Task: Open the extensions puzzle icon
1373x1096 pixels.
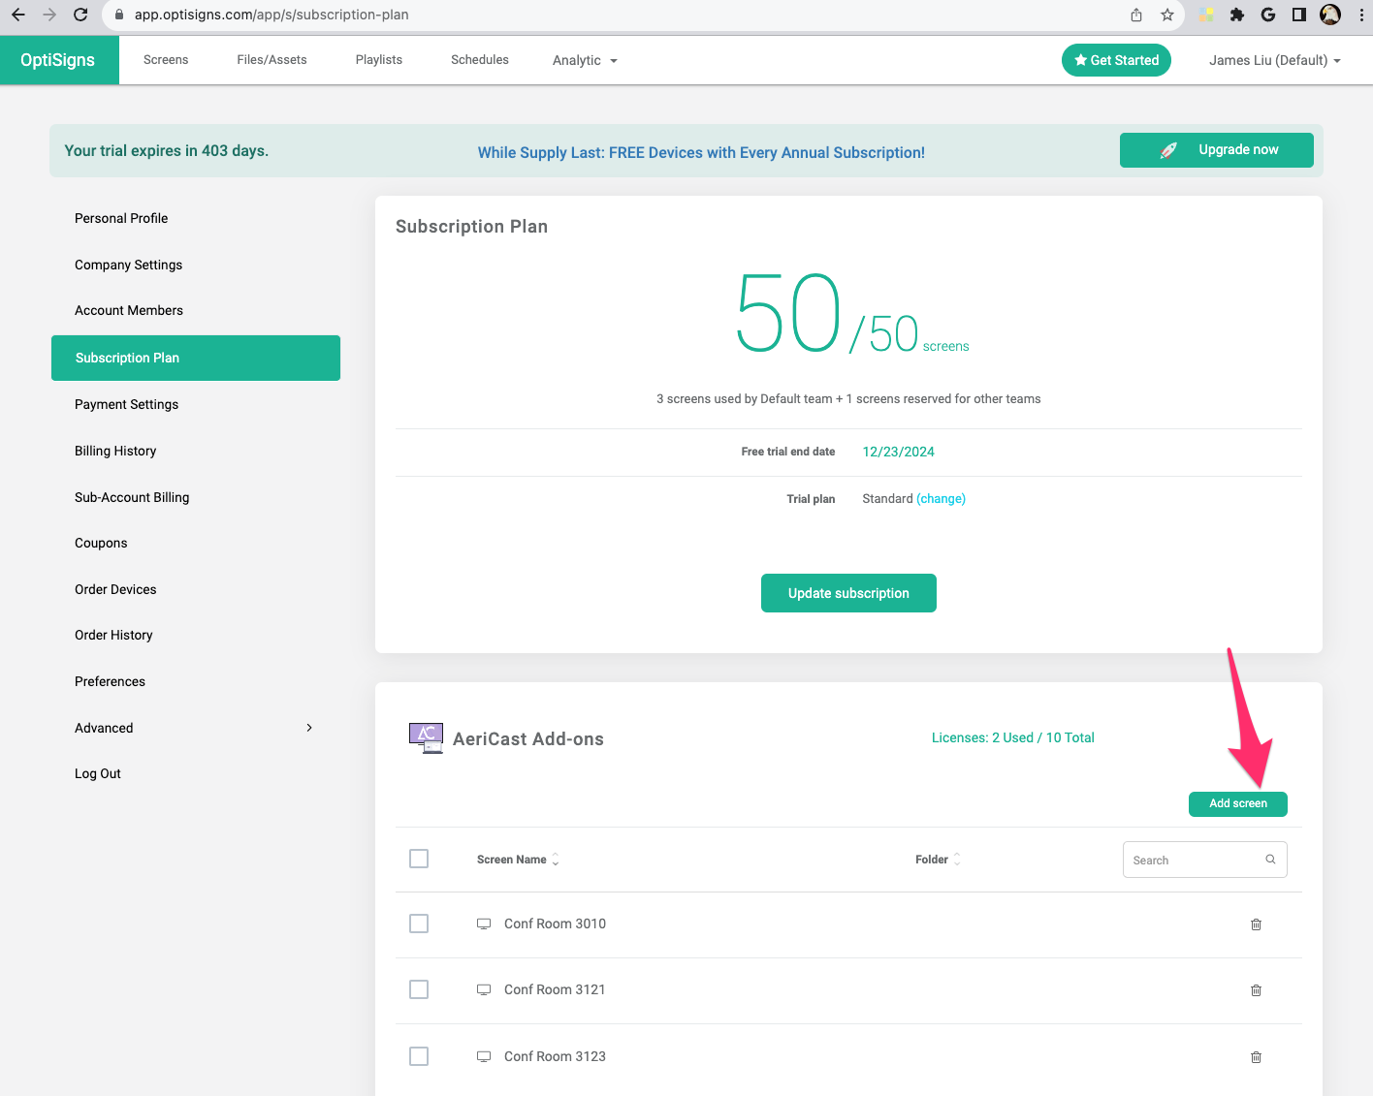Action: 1237,15
